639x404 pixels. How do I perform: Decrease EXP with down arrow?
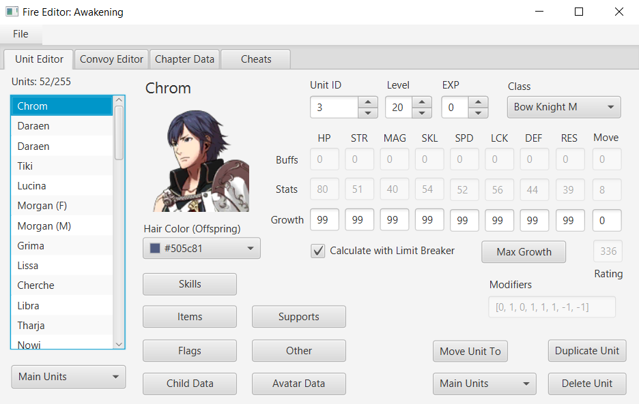[x=478, y=112]
